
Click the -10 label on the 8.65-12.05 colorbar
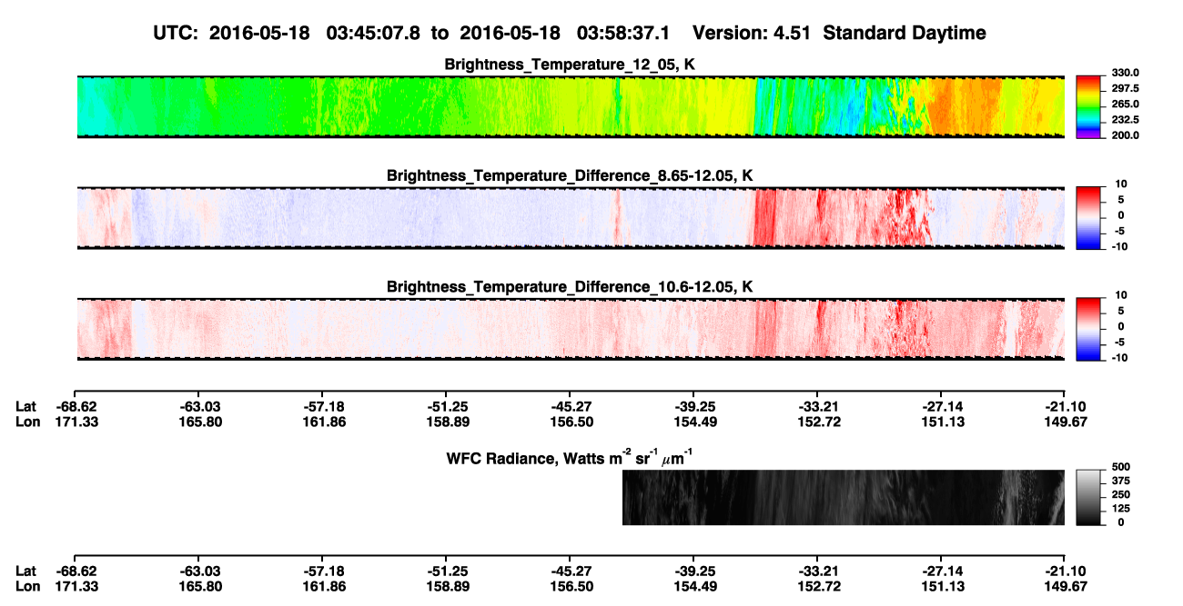[x=1118, y=246]
